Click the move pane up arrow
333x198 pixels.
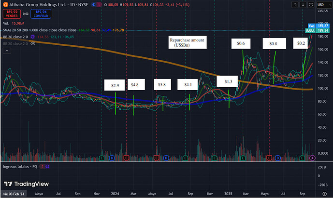295,5
